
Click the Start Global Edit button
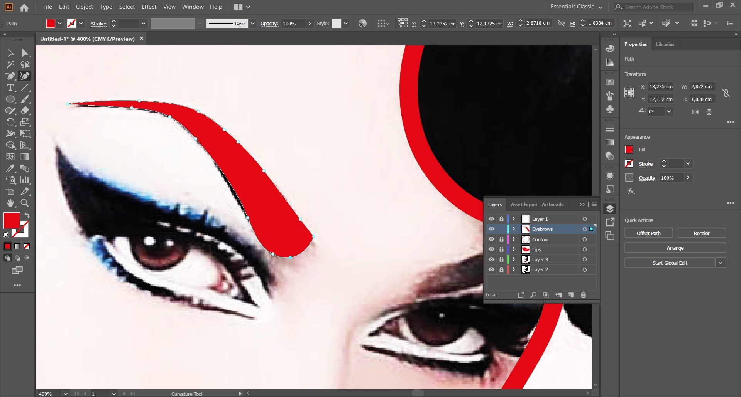[670, 263]
